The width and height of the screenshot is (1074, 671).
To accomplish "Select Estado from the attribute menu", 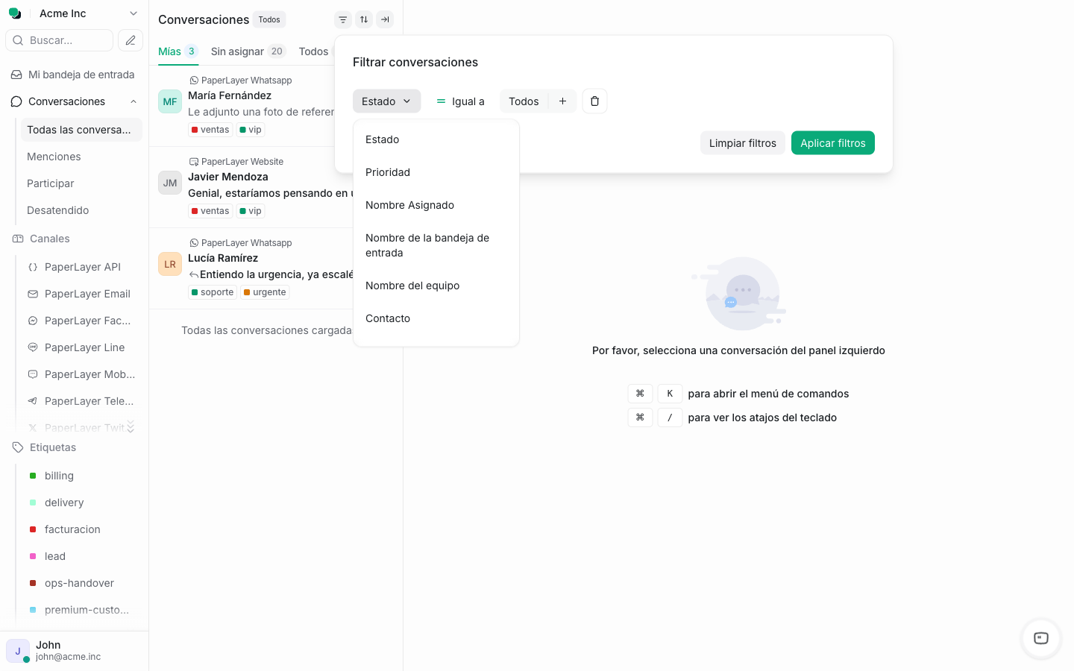I will 436,139.
